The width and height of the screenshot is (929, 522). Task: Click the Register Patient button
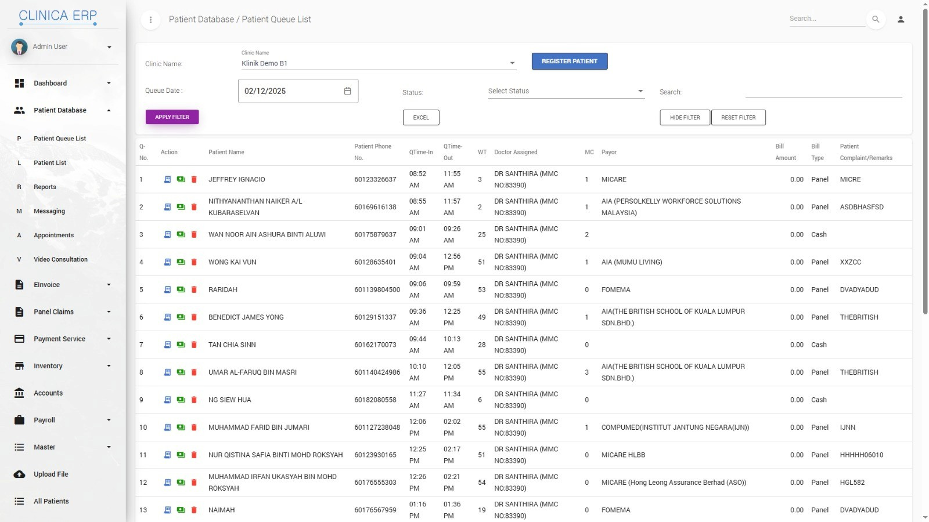click(569, 61)
